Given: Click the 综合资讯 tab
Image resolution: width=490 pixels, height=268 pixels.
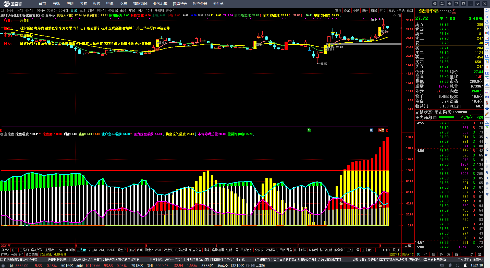Looking at the screenshot, I should click(x=46, y=254).
